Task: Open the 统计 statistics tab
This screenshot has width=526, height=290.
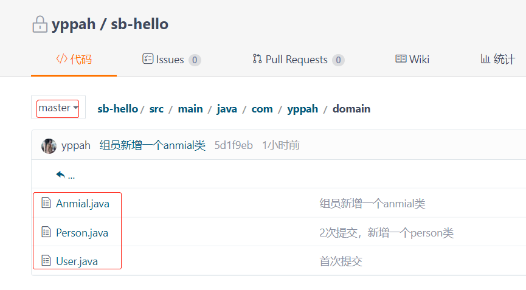Action: tap(497, 59)
